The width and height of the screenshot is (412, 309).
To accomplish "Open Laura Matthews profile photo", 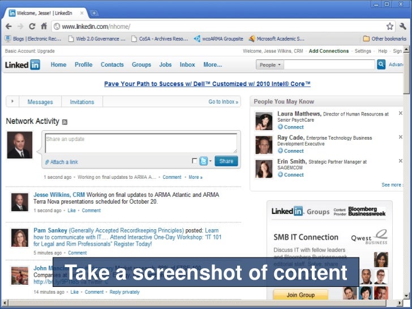I will (264, 121).
